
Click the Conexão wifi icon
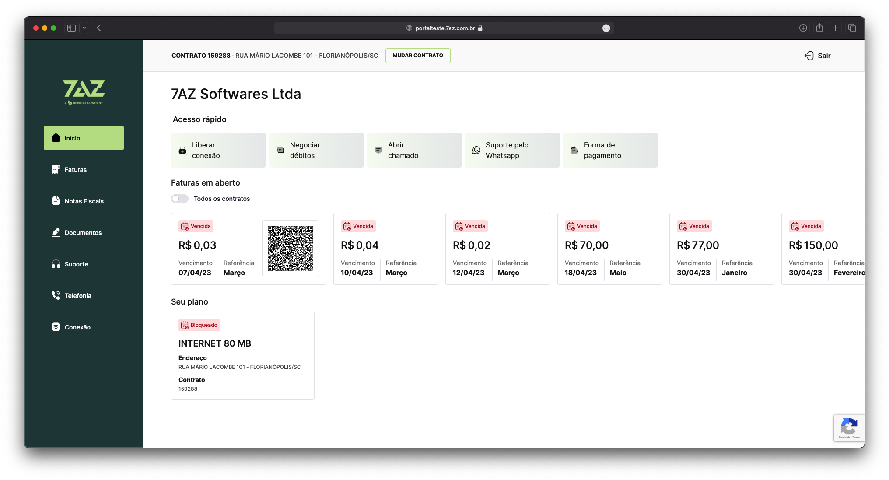pos(56,327)
